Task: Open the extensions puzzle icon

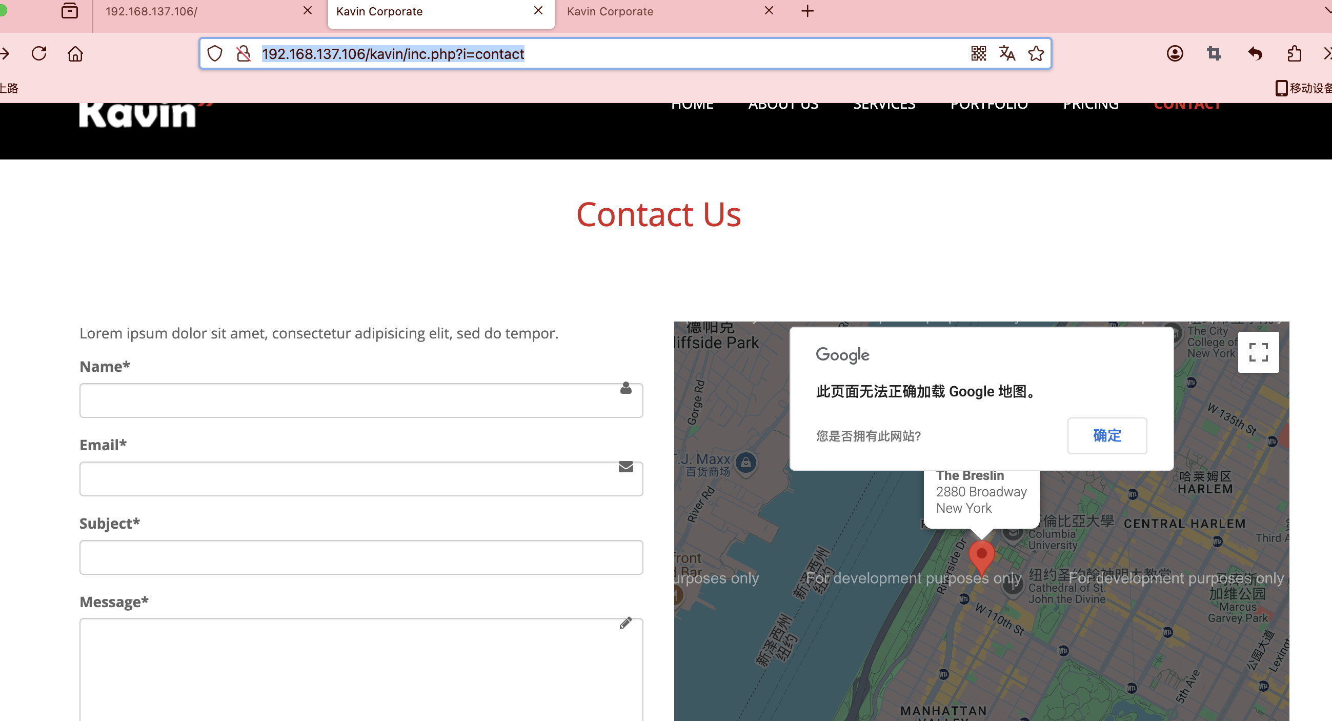Action: pos(1294,54)
